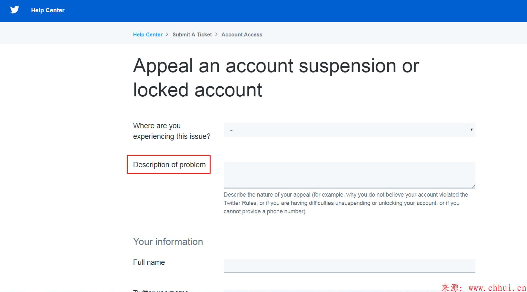Click the dropdown arrow on the issue selector

[x=471, y=130]
